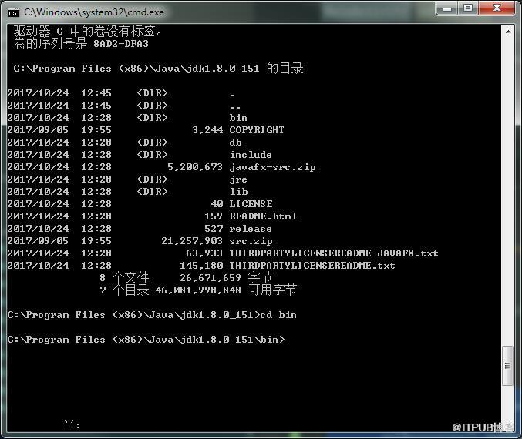Click the '驱动器 C 中的卷没有标签' line

(x=88, y=32)
